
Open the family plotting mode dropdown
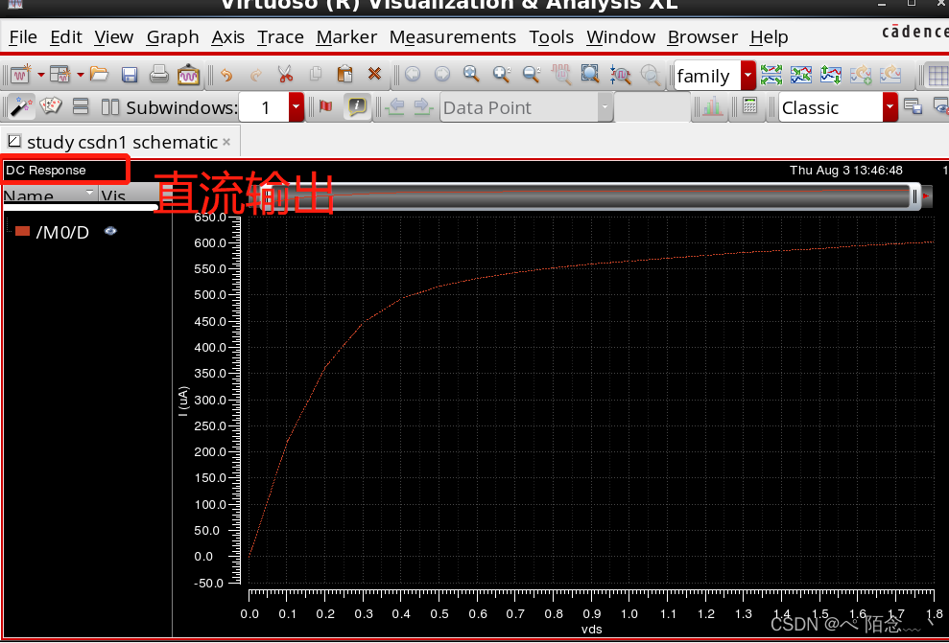[748, 76]
